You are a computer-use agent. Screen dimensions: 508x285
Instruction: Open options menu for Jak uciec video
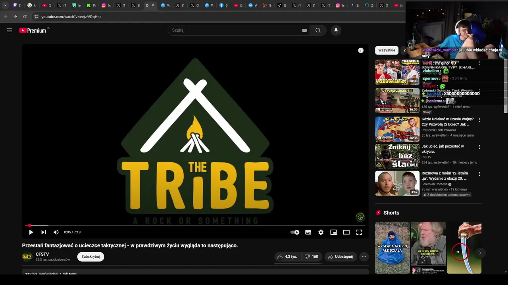(479, 147)
